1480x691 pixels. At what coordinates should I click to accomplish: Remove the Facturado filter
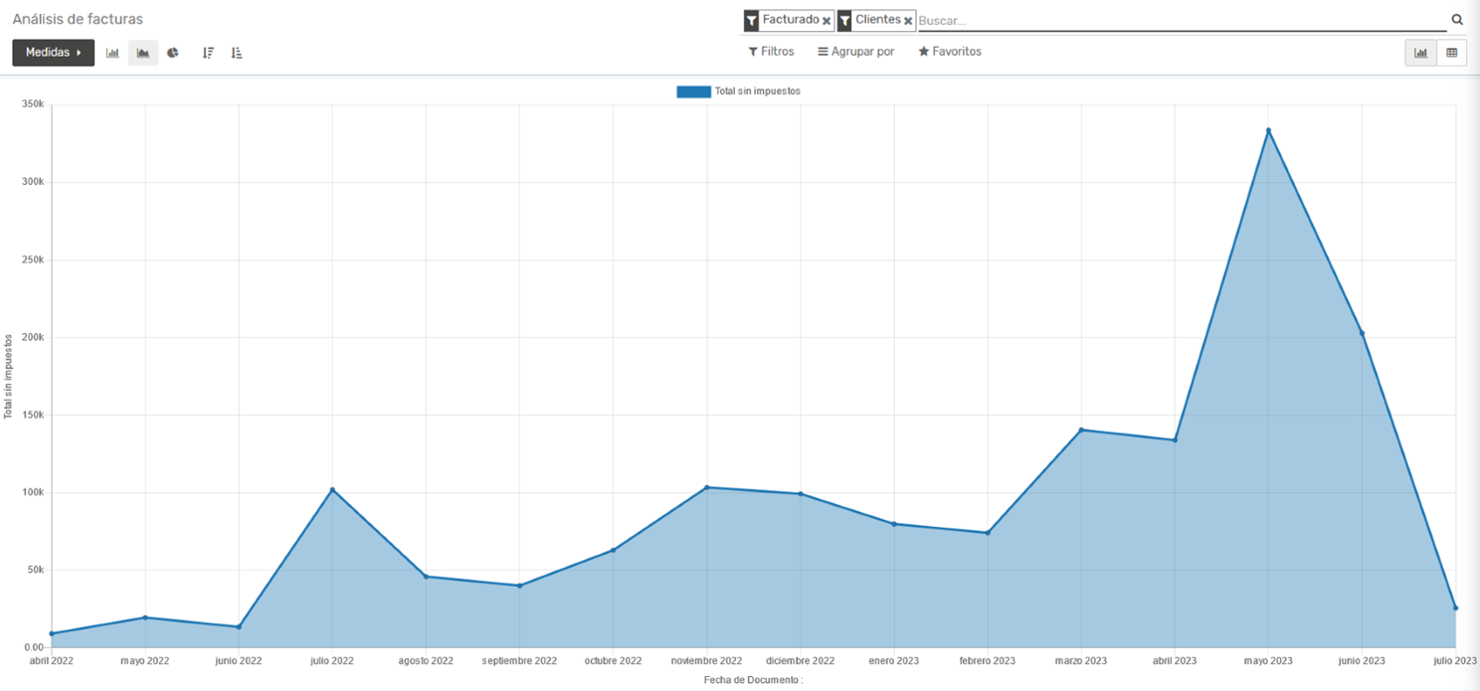click(x=827, y=21)
